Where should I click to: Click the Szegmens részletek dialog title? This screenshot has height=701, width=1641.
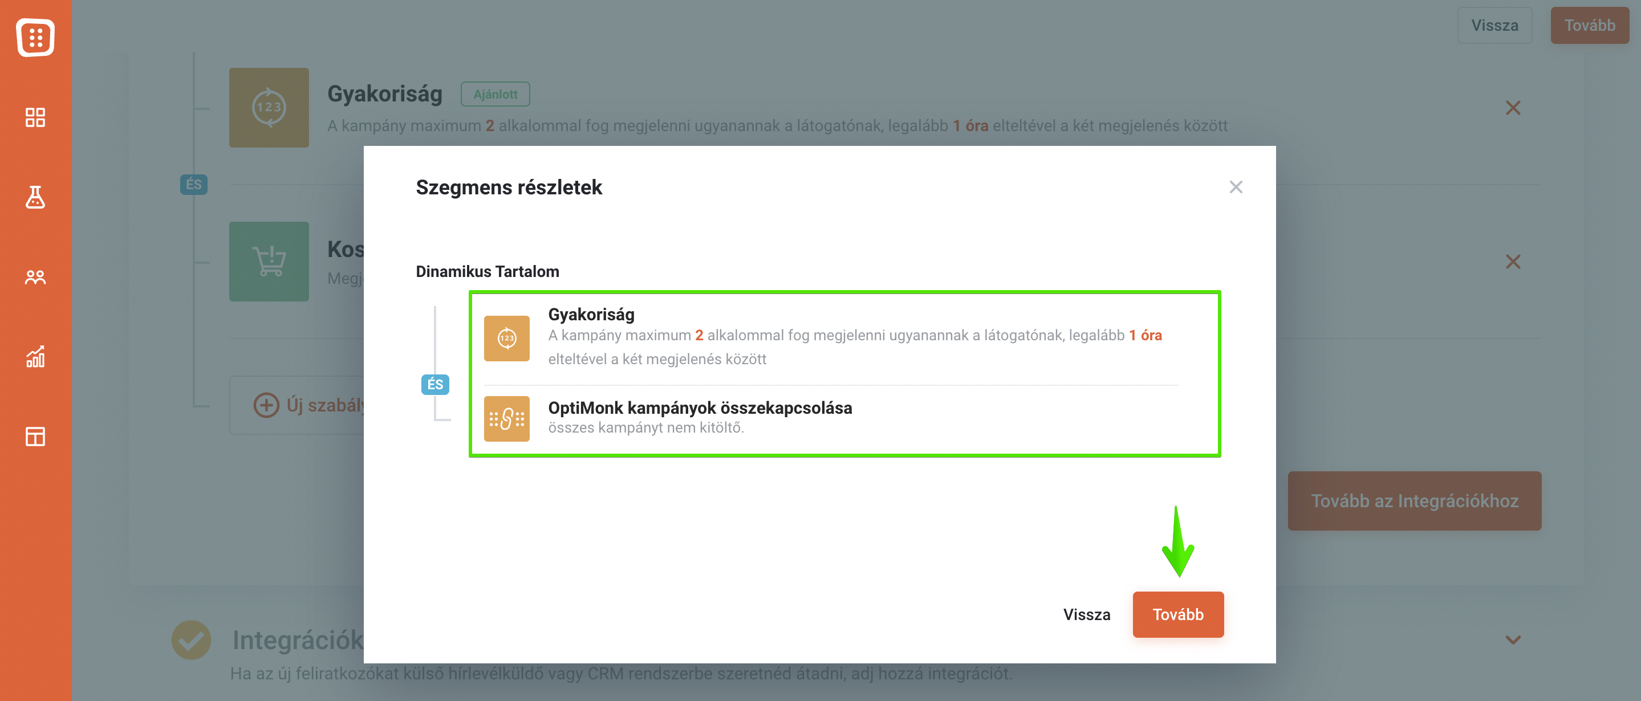point(509,187)
